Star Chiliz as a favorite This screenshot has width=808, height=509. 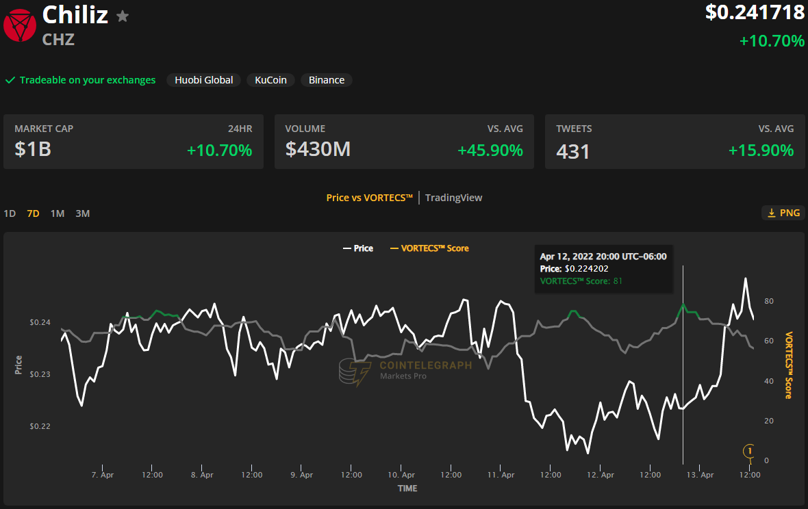tap(123, 16)
